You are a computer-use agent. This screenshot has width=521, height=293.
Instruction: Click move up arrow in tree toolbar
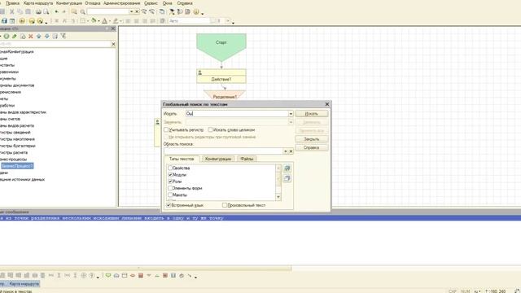tap(39, 36)
